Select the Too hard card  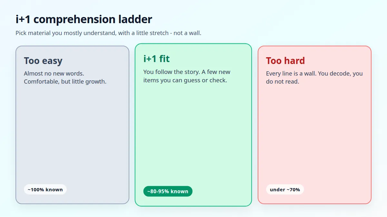[314, 125]
